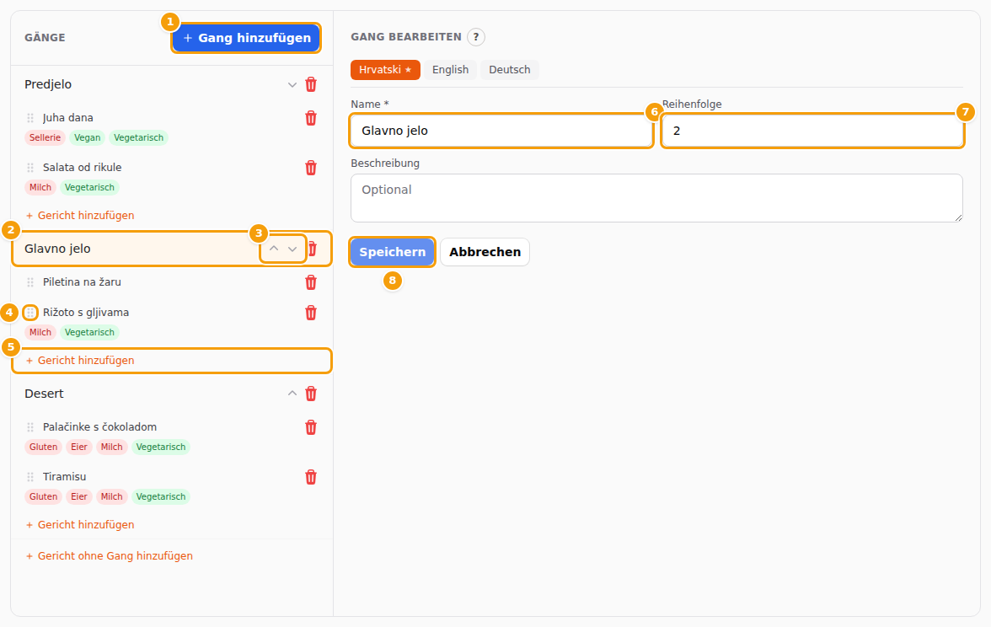Add a new course with Gang hinzufügen
The width and height of the screenshot is (991, 627).
(x=246, y=38)
